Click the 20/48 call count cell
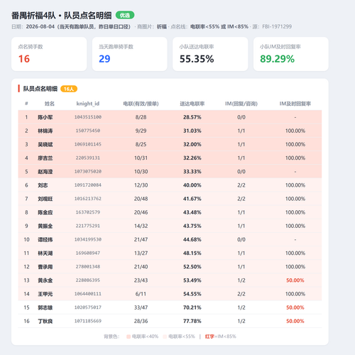355x355 pixels. [x=141, y=199]
